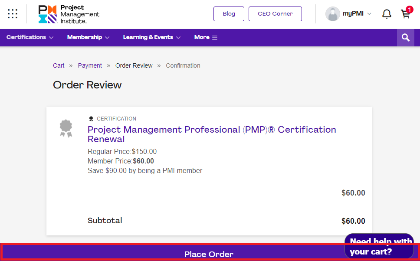The height and width of the screenshot is (261, 420).
Task: Open the myPMI account dropdown
Action: [x=357, y=14]
